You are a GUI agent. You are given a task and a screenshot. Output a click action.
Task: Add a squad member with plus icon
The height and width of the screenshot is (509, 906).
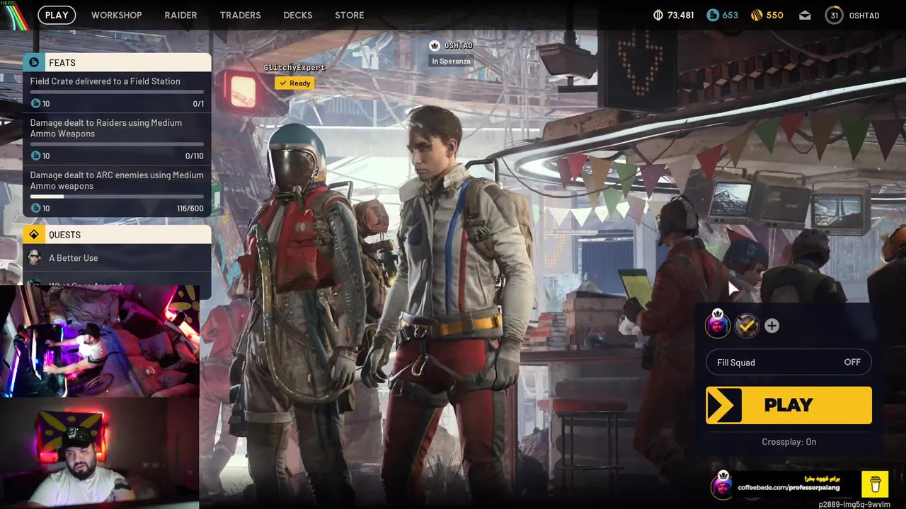coord(772,326)
